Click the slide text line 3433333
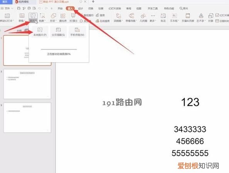229x173 pixels. [190, 129]
